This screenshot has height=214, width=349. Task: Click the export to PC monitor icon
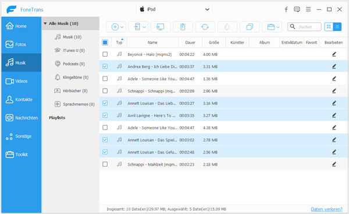[x=161, y=27]
